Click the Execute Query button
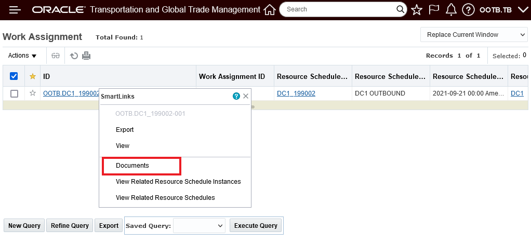The height and width of the screenshot is (244, 531). 256,226
